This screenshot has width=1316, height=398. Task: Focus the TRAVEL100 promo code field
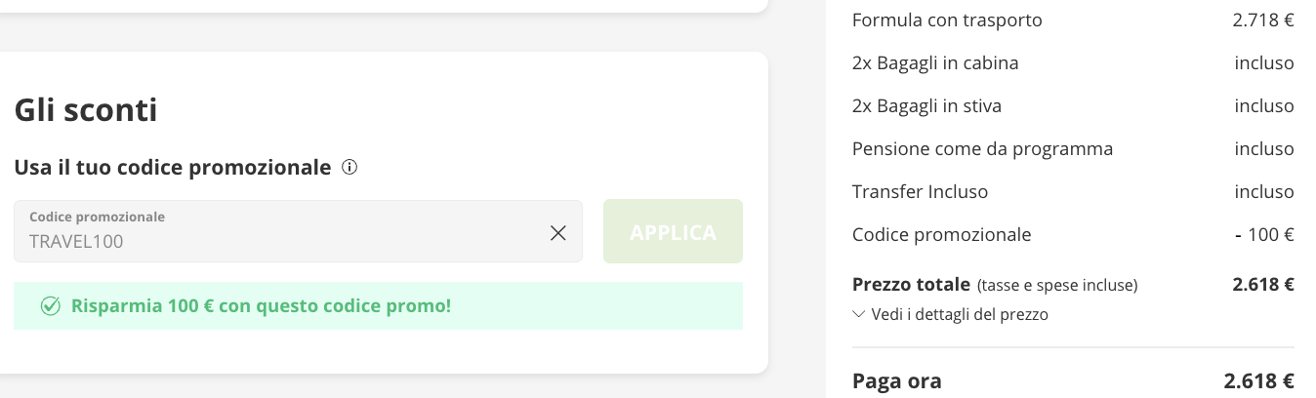tap(298, 231)
